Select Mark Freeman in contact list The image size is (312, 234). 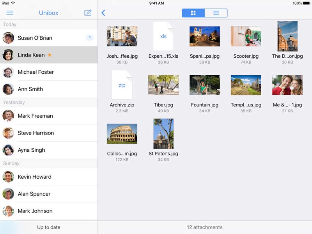tap(35, 116)
